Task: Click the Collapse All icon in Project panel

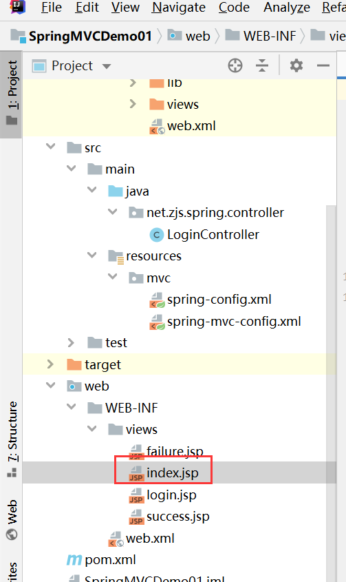Action: pyautogui.click(x=262, y=65)
